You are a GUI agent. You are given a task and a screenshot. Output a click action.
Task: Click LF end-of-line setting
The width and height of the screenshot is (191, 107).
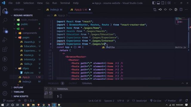[x=128, y=101]
